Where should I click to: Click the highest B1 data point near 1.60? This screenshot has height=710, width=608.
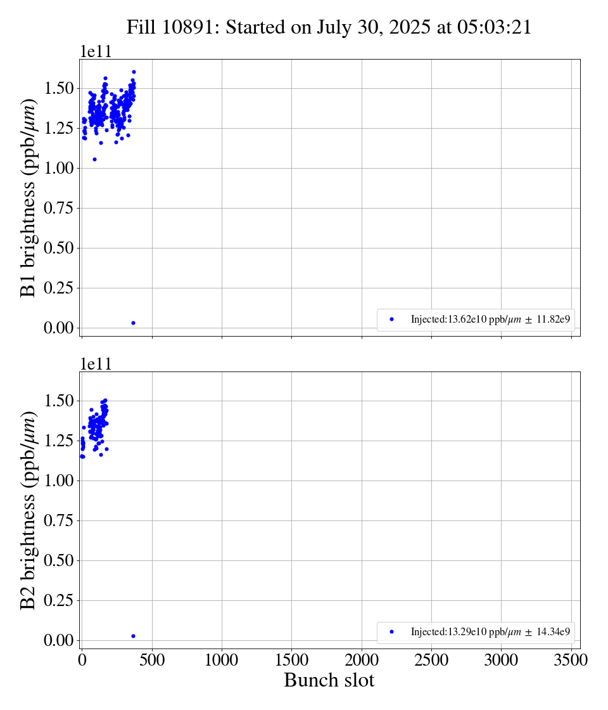134,72
